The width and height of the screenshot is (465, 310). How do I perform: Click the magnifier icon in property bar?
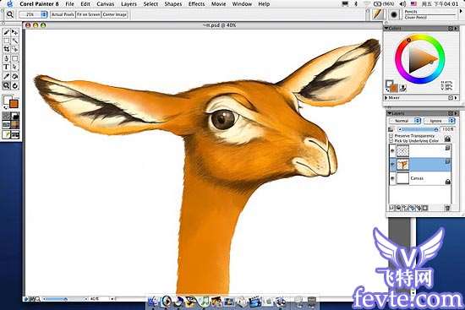[x=10, y=14]
